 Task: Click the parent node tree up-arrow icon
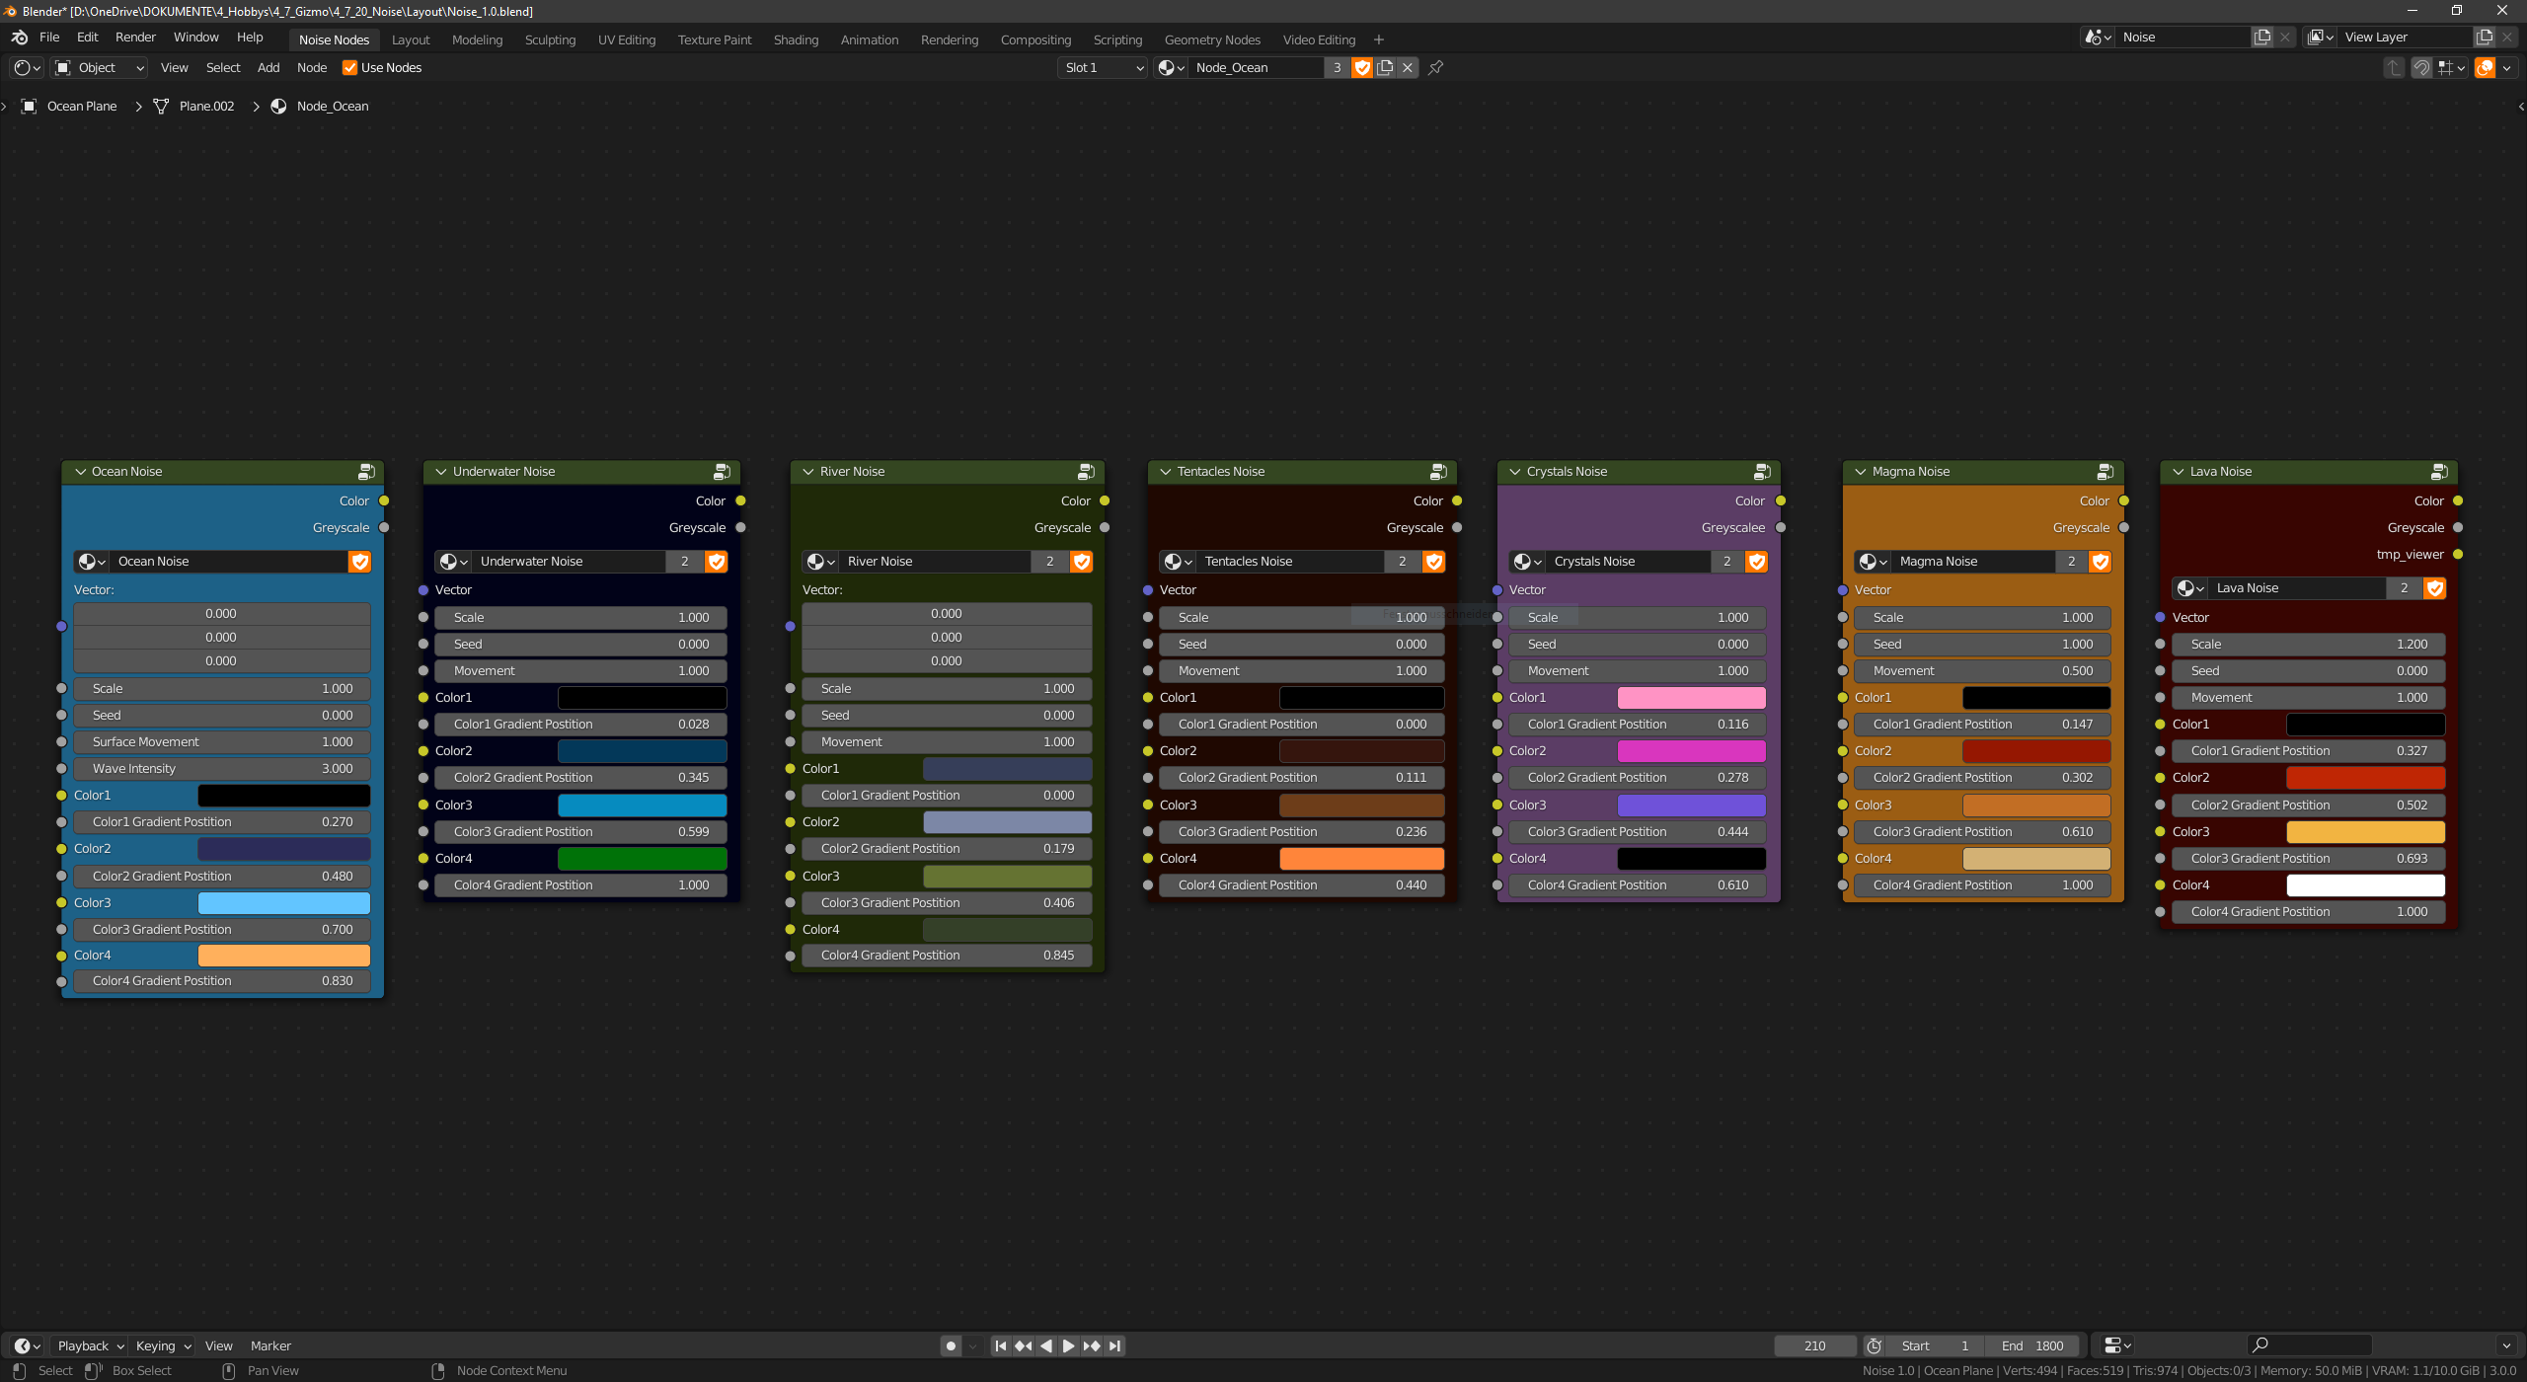(x=2395, y=67)
